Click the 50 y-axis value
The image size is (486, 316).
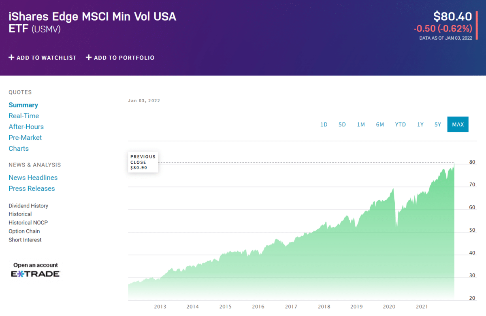click(472, 230)
